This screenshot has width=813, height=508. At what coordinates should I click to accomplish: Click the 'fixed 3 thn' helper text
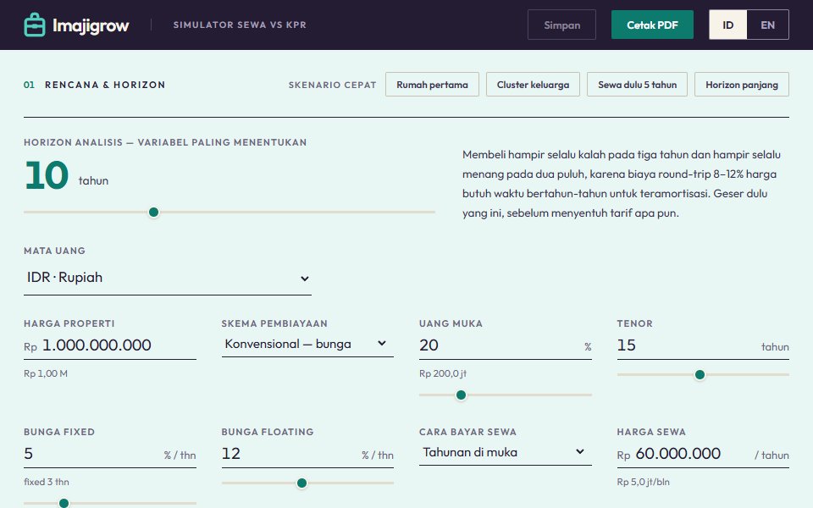point(46,482)
